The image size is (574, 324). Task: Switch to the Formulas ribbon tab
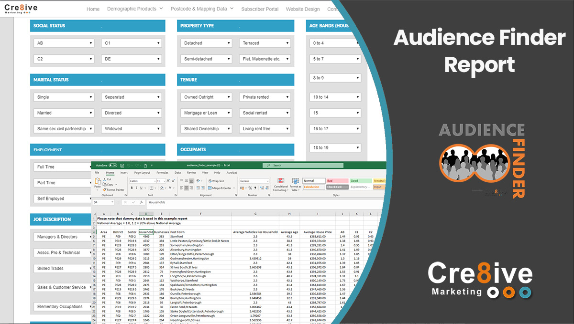(162, 173)
